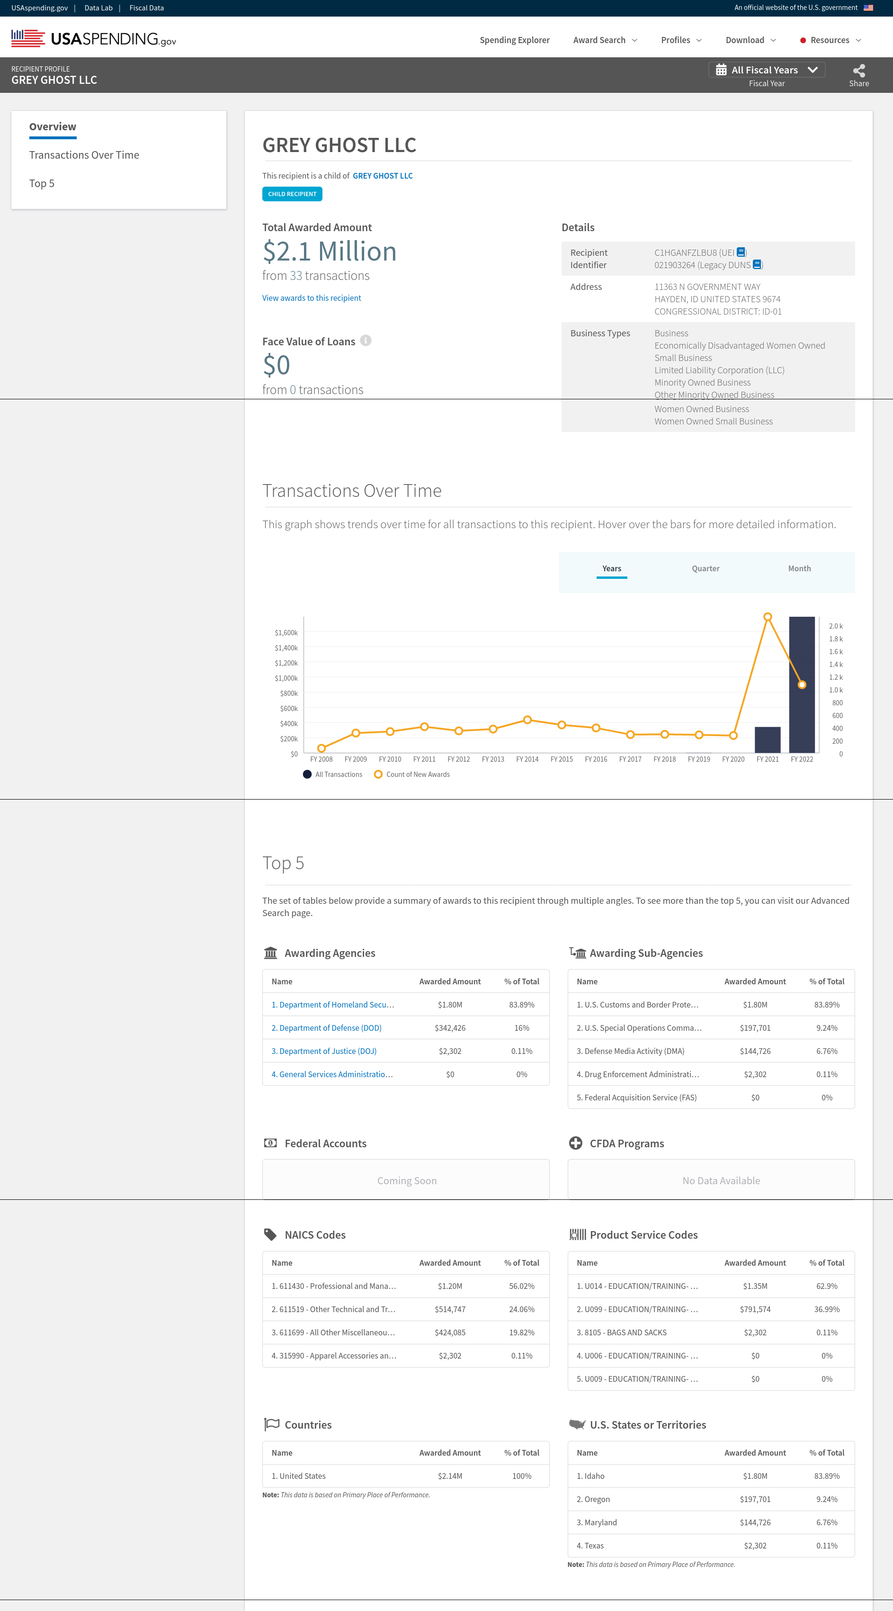Click the Maryland row in states table

click(711, 1522)
